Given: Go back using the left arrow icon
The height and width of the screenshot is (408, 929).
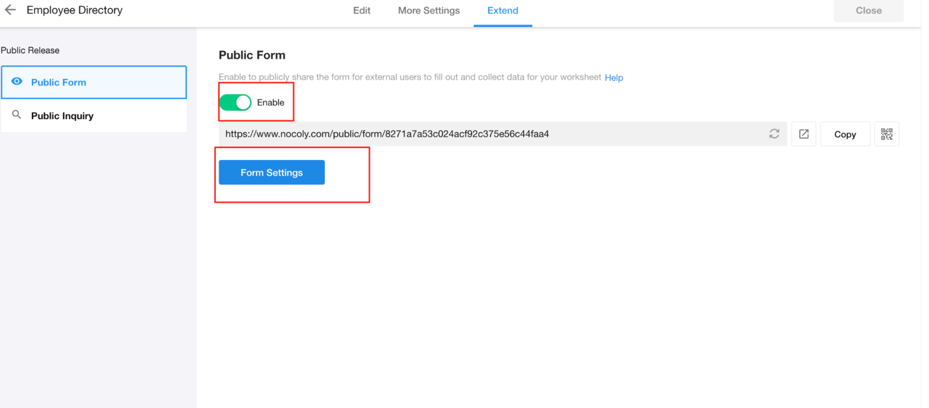Looking at the screenshot, I should tap(10, 10).
